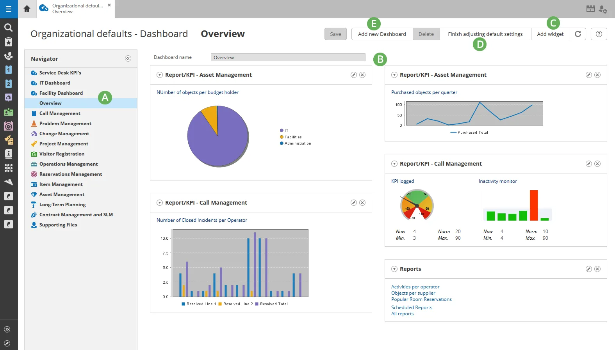The width and height of the screenshot is (615, 350).
Task: Open Objects per supplier report link
Action: point(413,293)
